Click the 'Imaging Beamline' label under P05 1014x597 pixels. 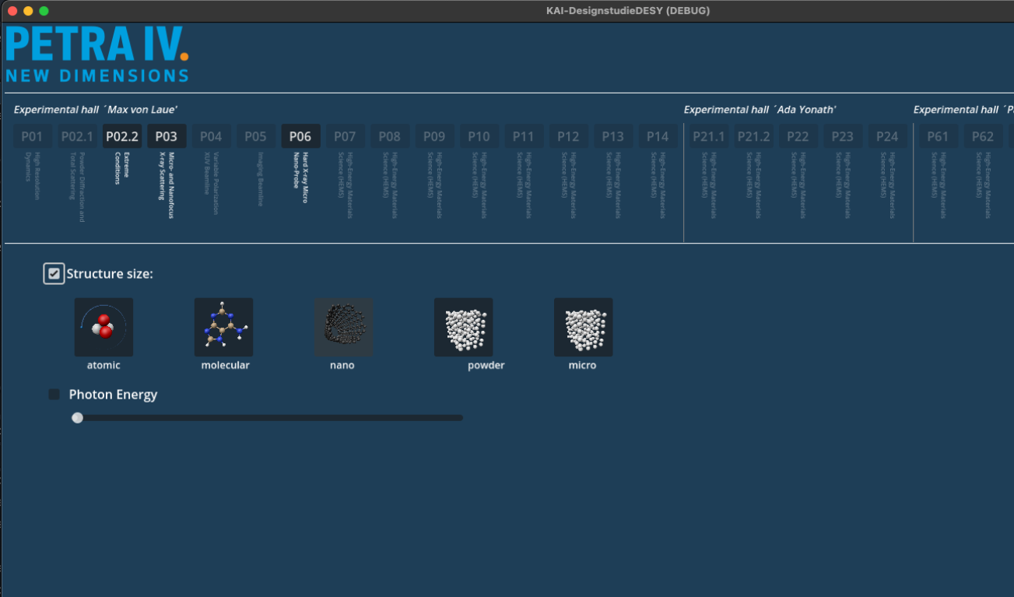pos(259,179)
